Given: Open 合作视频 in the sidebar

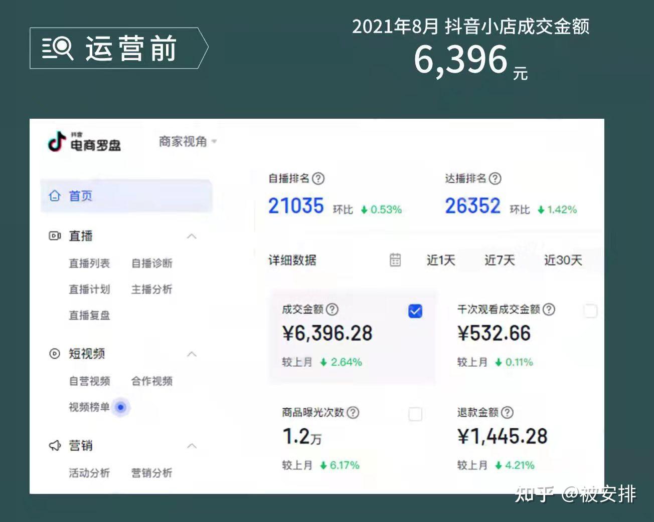Looking at the screenshot, I should pos(151,381).
